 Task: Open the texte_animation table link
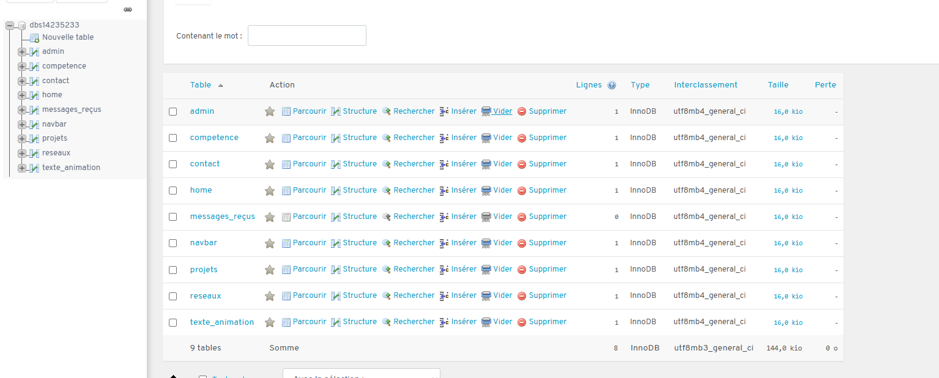pos(222,322)
